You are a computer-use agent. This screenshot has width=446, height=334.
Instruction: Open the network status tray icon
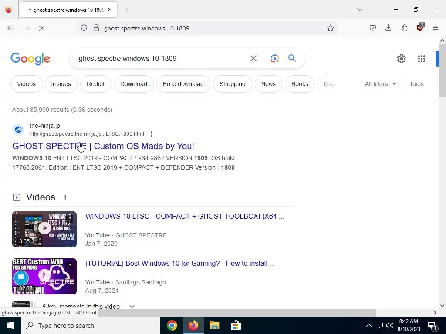coord(379,325)
